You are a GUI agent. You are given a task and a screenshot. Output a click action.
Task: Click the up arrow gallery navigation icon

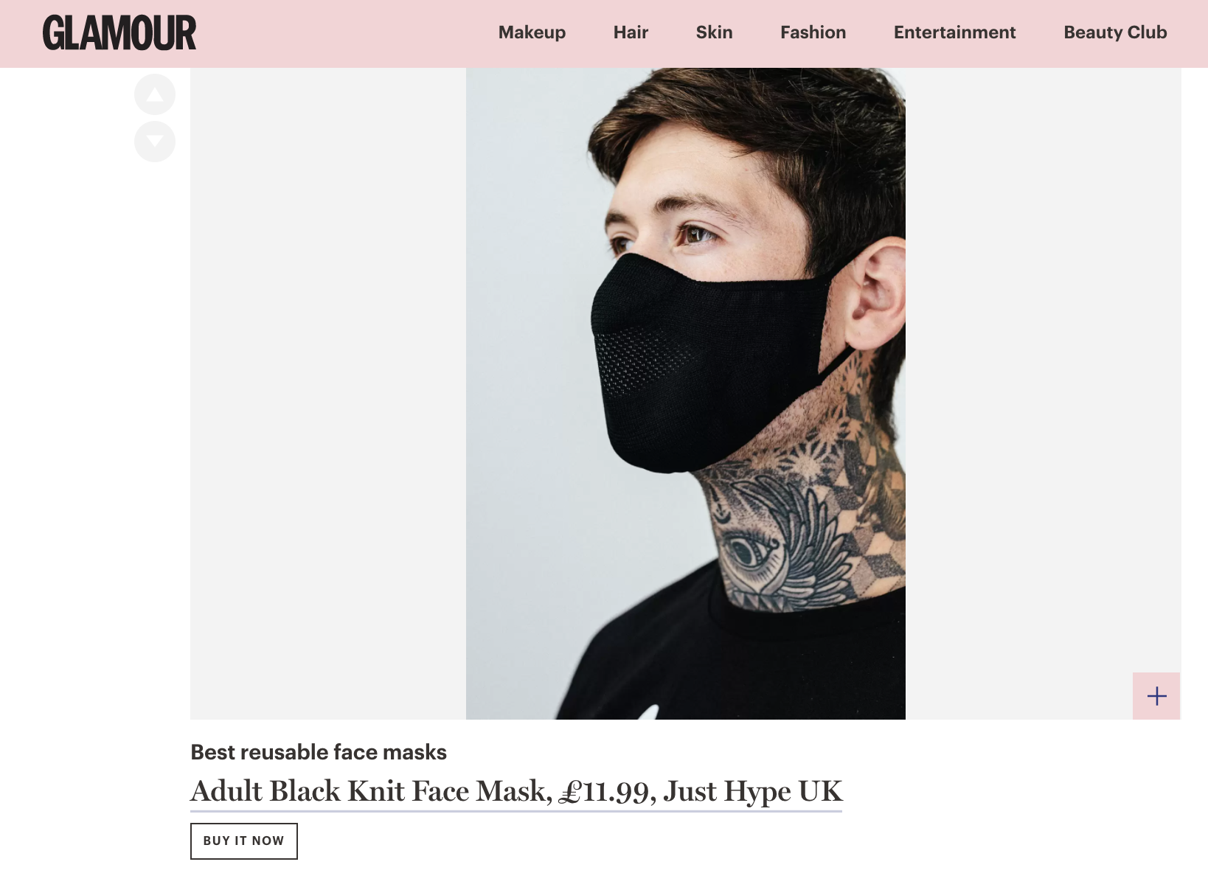155,94
